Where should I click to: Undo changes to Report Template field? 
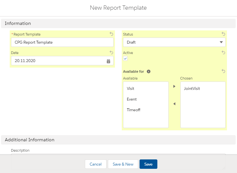coord(111,34)
